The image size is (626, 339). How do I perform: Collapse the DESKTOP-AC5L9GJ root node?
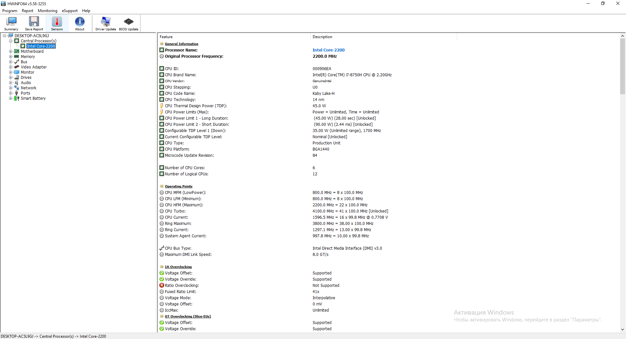click(x=4, y=36)
